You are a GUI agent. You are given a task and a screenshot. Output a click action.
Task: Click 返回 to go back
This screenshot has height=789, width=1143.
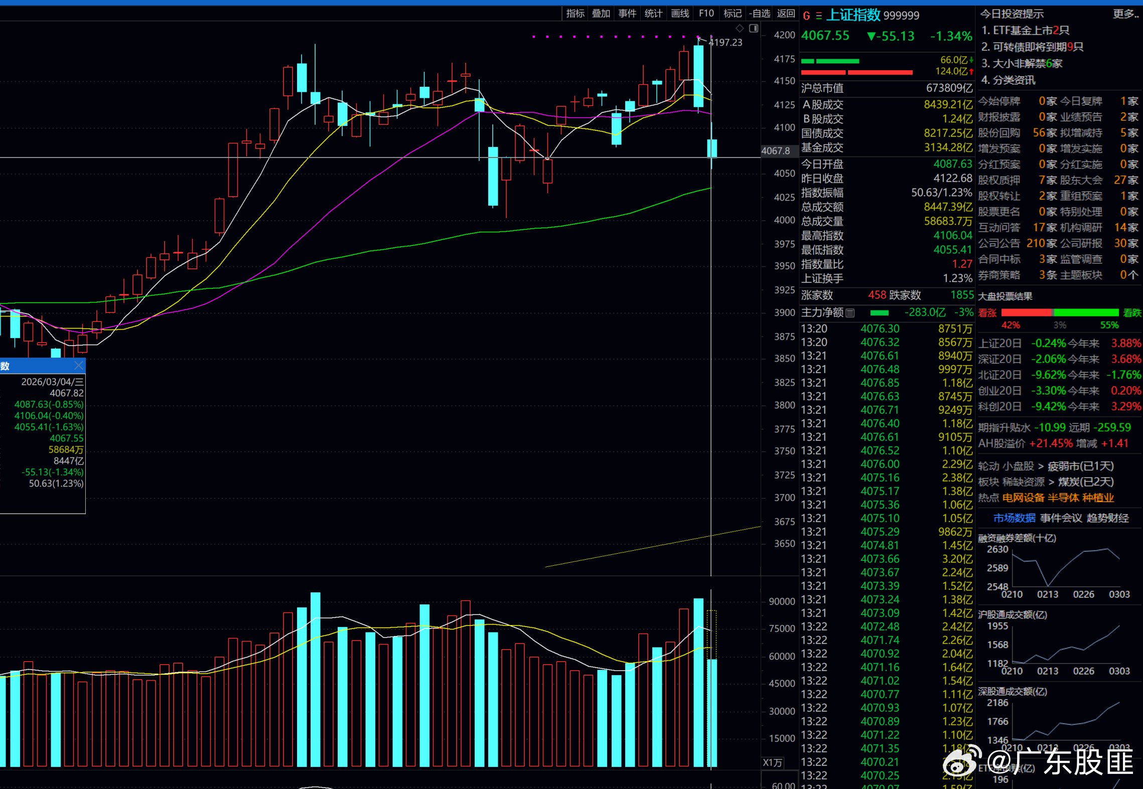tap(786, 14)
